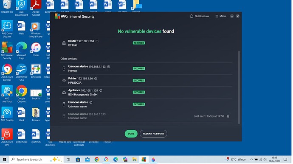Viewport: 293px width, 164px height.
Task: Open Notifications bell in AVG window
Action: tap(200, 16)
